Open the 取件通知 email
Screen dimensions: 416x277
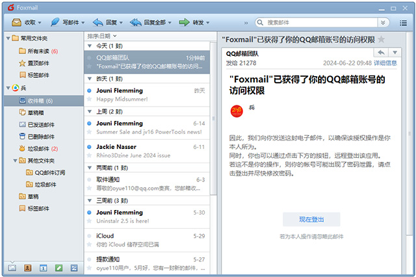point(147,184)
